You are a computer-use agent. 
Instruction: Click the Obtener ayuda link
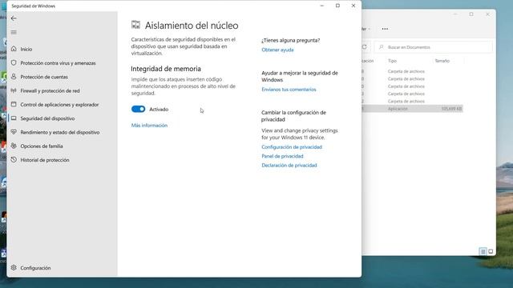point(277,50)
